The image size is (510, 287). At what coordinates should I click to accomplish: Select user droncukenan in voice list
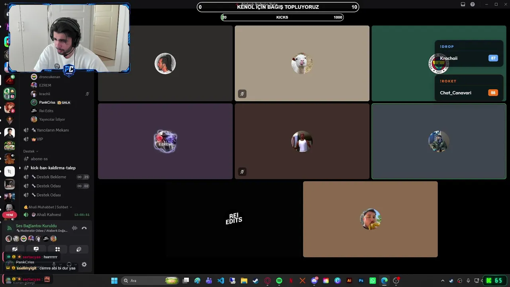60,77
